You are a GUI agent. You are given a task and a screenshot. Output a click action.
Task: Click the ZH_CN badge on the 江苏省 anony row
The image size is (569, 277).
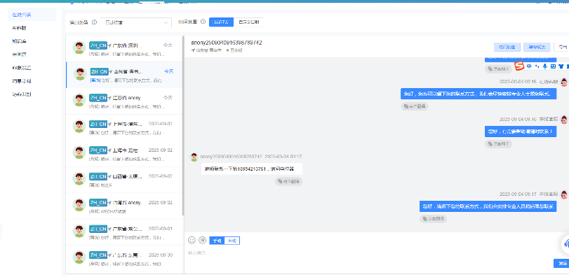tap(98, 98)
